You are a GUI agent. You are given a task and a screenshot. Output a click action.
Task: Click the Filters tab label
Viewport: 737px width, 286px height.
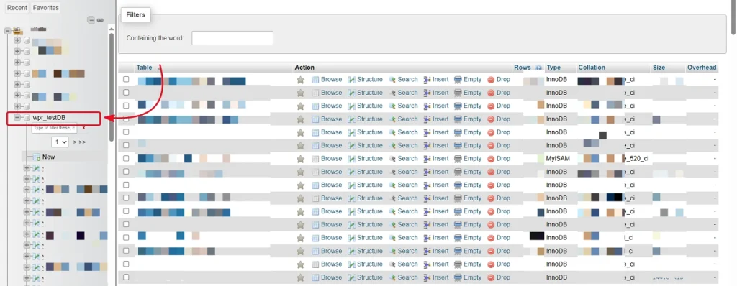[x=135, y=14]
